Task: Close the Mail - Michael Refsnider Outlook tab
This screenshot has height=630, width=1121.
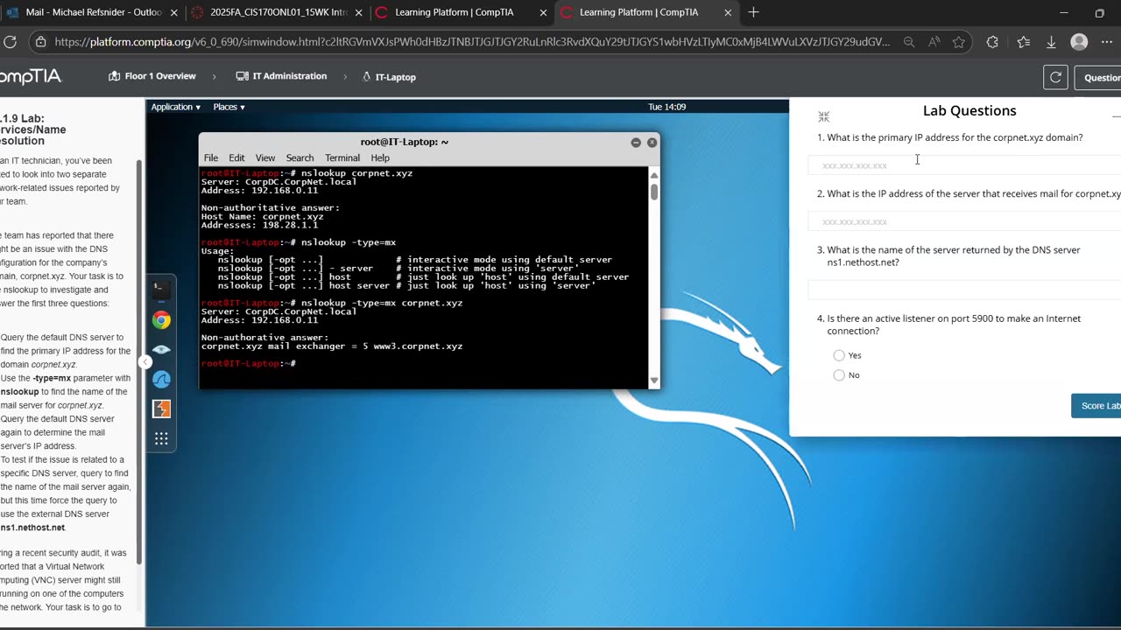Action: [173, 12]
